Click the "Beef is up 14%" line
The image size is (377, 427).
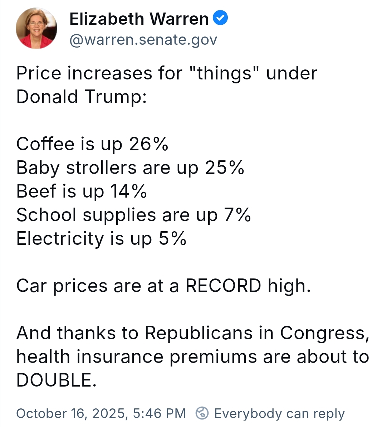point(82,191)
